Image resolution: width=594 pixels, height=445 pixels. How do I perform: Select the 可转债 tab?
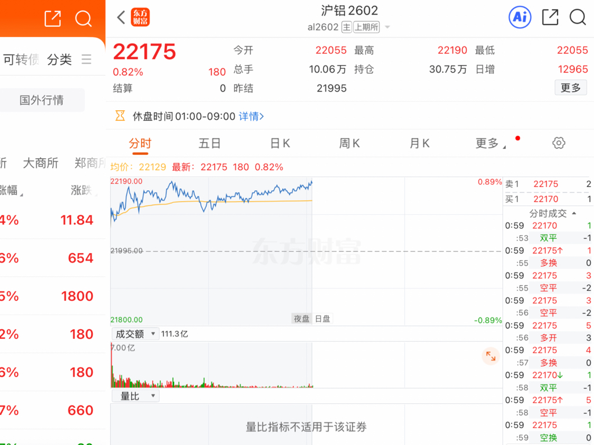pyautogui.click(x=20, y=60)
